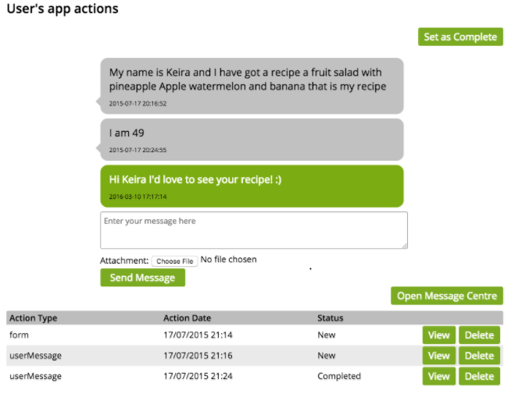View the userMessage from 21:16

(438, 356)
